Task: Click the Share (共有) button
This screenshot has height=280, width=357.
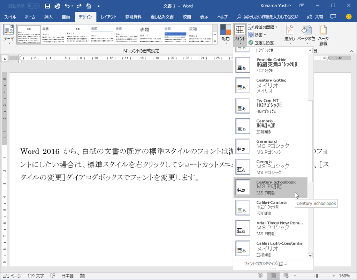Action: pyautogui.click(x=315, y=17)
